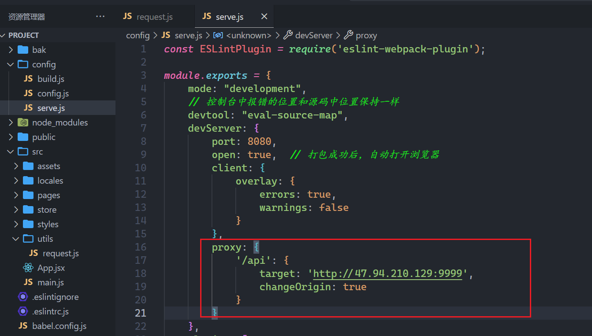The height and width of the screenshot is (336, 592).
Task: Click line number 21 in gutter
Action: 140,313
